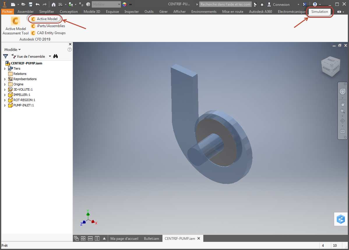Switch to the Conception tab
Screen dimensions: 349x250
point(68,12)
